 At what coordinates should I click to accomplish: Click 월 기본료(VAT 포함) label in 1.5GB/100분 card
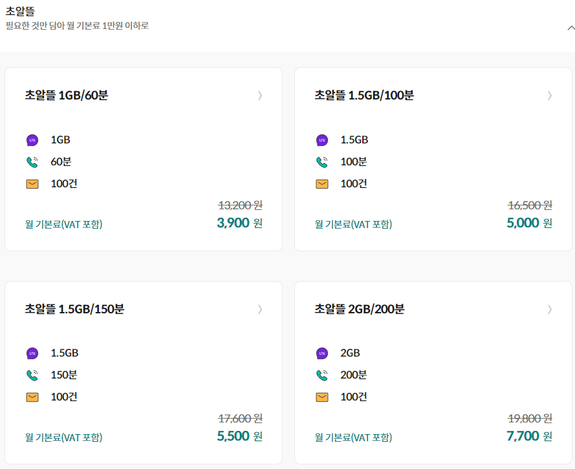(x=353, y=224)
